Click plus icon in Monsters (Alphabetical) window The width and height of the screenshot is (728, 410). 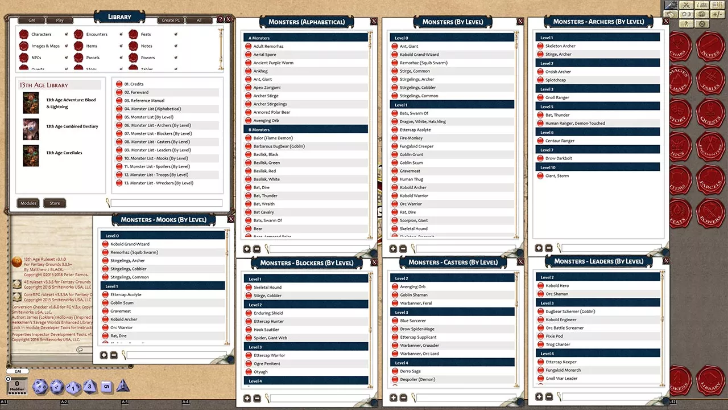click(247, 249)
